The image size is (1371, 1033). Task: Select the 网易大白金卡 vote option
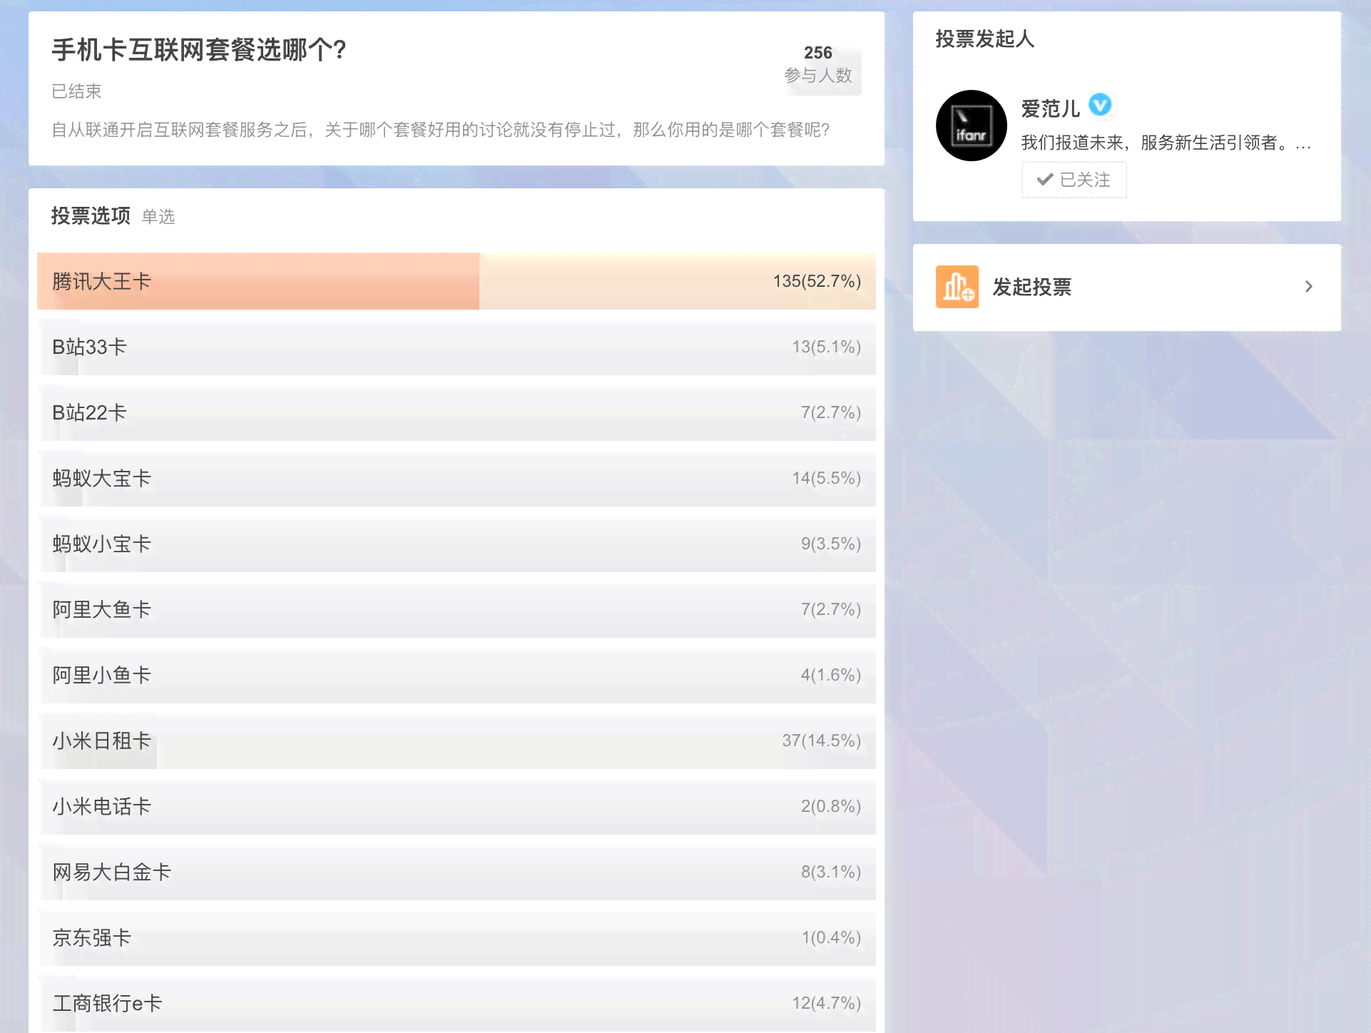pyautogui.click(x=457, y=872)
